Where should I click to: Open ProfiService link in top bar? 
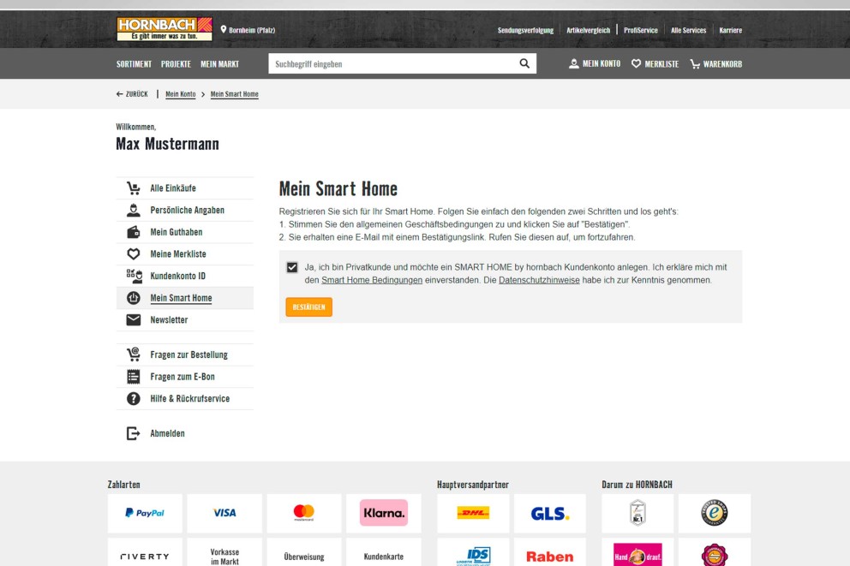click(x=641, y=30)
